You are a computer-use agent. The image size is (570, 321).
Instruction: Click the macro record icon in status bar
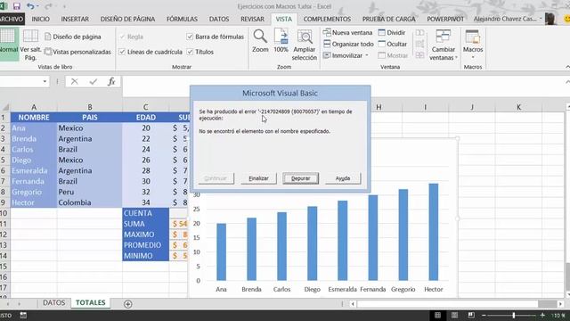tap(23, 316)
